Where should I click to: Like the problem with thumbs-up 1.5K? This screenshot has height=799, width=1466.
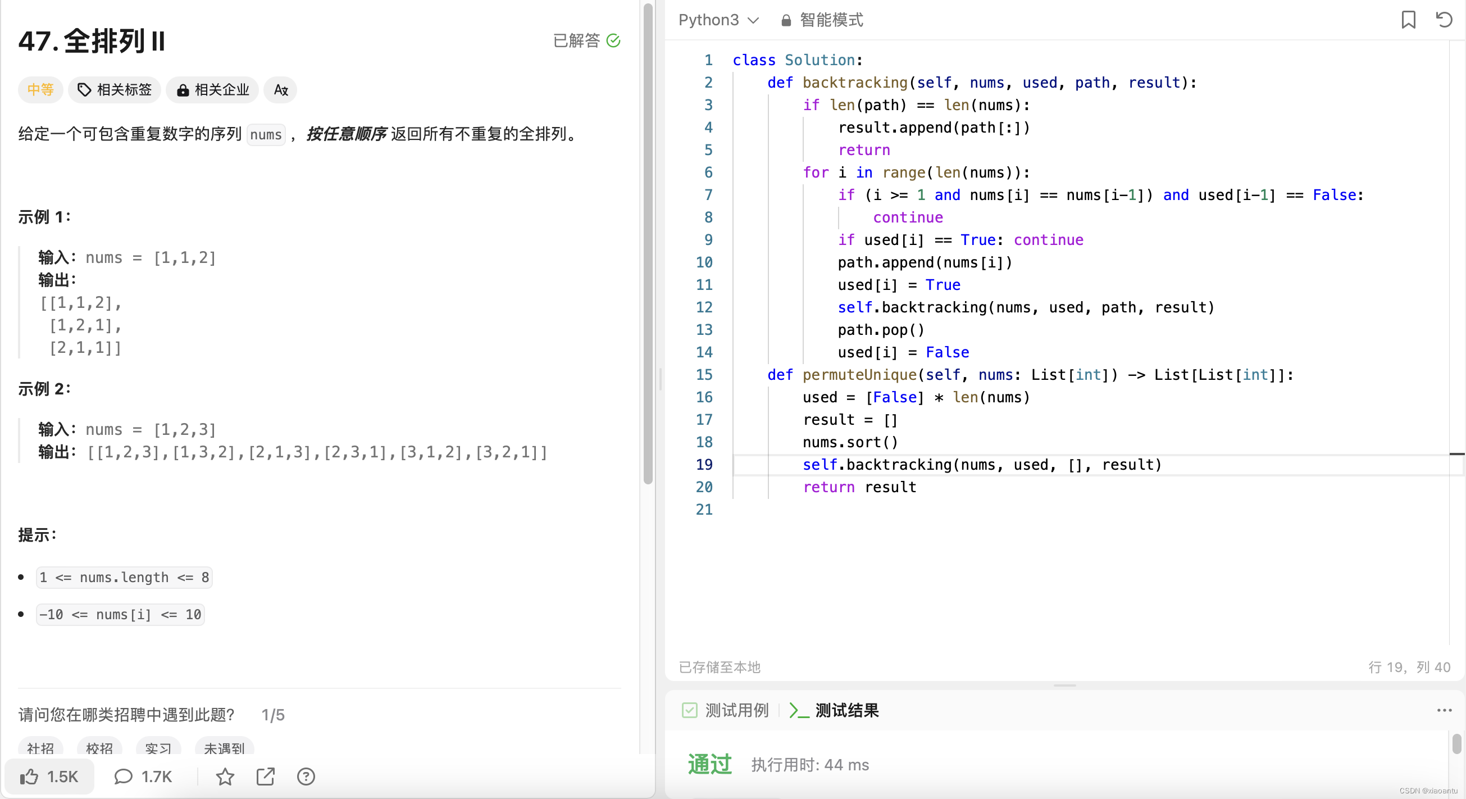(49, 777)
